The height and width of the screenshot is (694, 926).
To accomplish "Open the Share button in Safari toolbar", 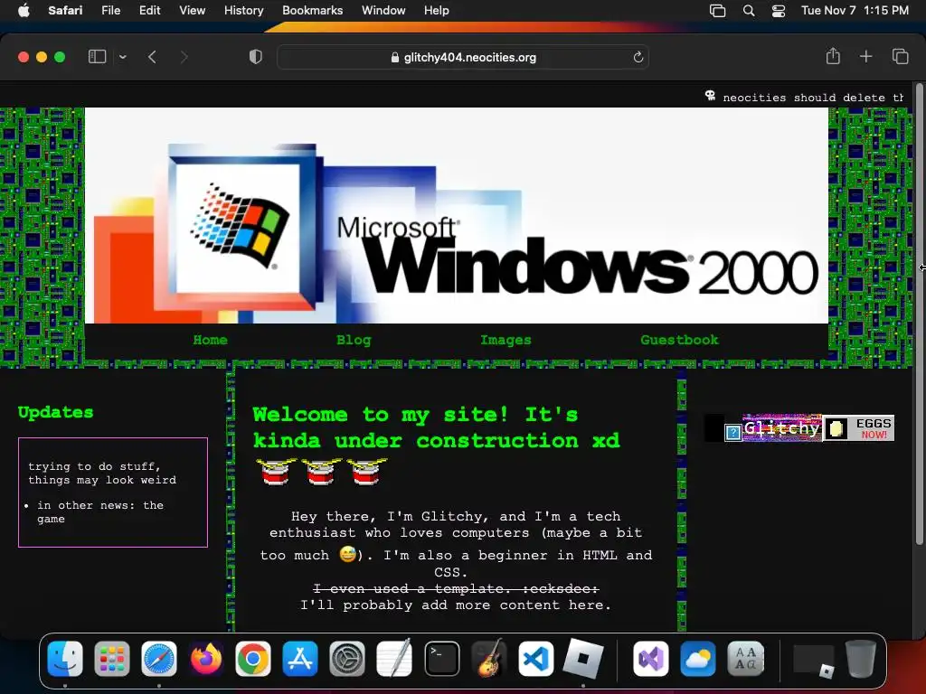I will [833, 56].
